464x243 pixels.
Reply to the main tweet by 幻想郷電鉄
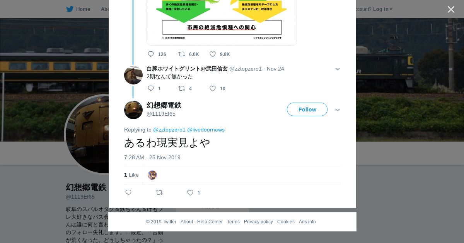point(129,192)
